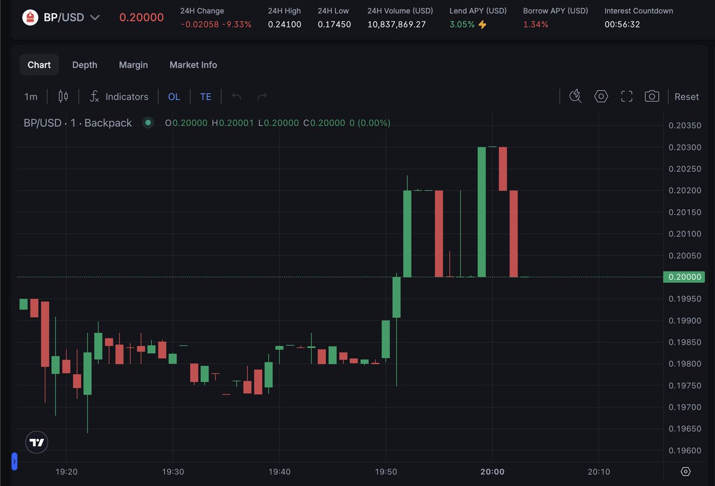Image resolution: width=715 pixels, height=486 pixels.
Task: Click the 0.20300 price axis label
Action: (684, 147)
